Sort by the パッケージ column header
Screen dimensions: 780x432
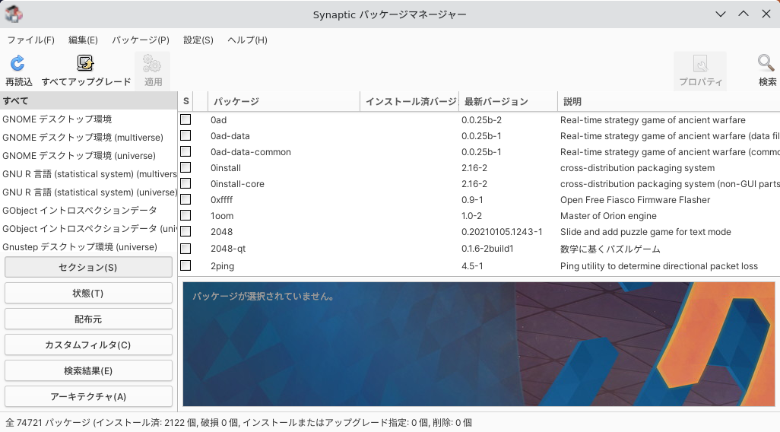[x=284, y=101]
